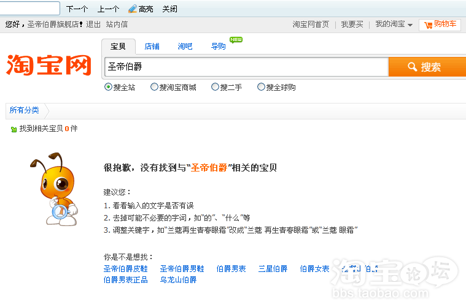Viewport: 466px width, 302px height.
Task: Open the 站内信 link
Action: tap(117, 25)
